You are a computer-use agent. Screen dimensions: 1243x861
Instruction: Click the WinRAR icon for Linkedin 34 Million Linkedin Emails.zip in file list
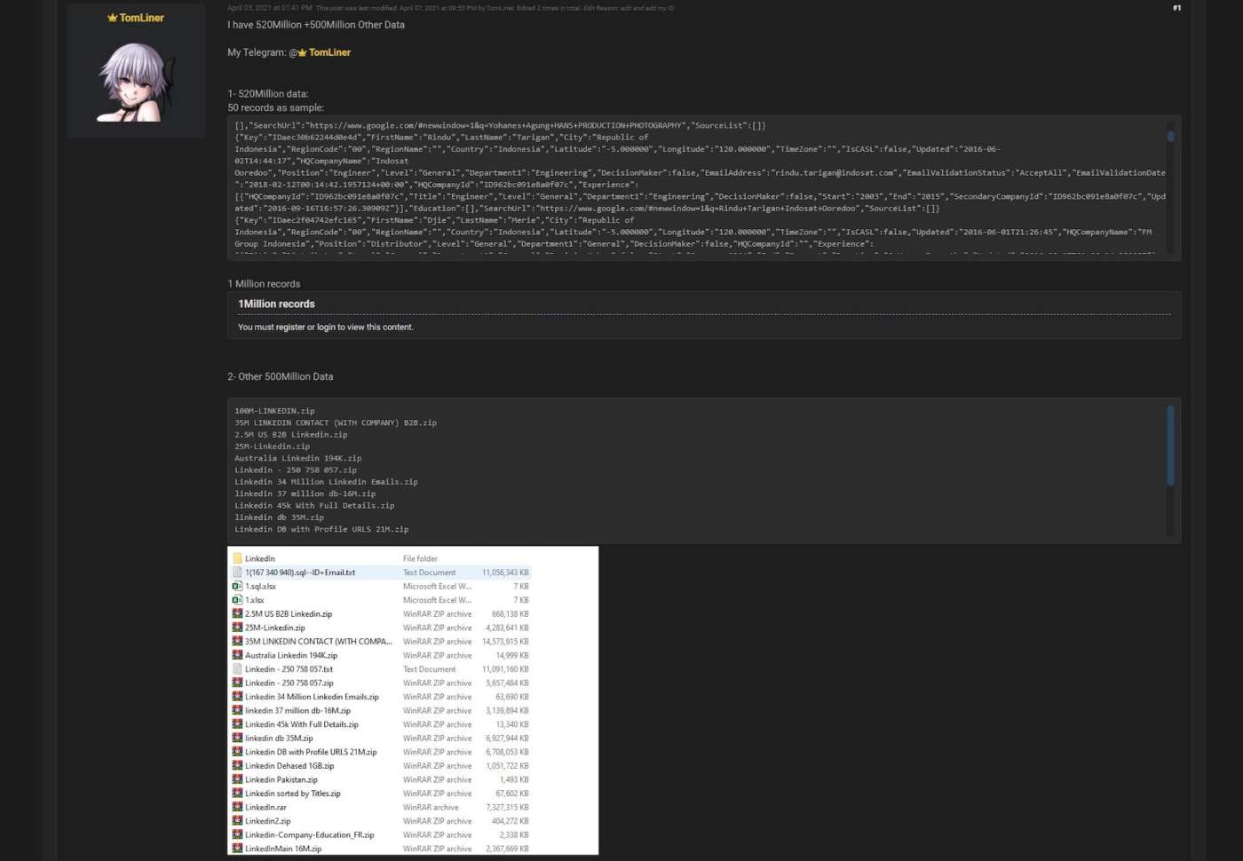click(x=237, y=697)
